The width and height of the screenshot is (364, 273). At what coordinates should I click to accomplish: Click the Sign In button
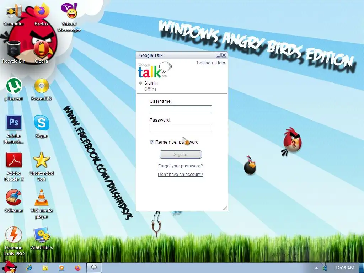[x=181, y=155]
